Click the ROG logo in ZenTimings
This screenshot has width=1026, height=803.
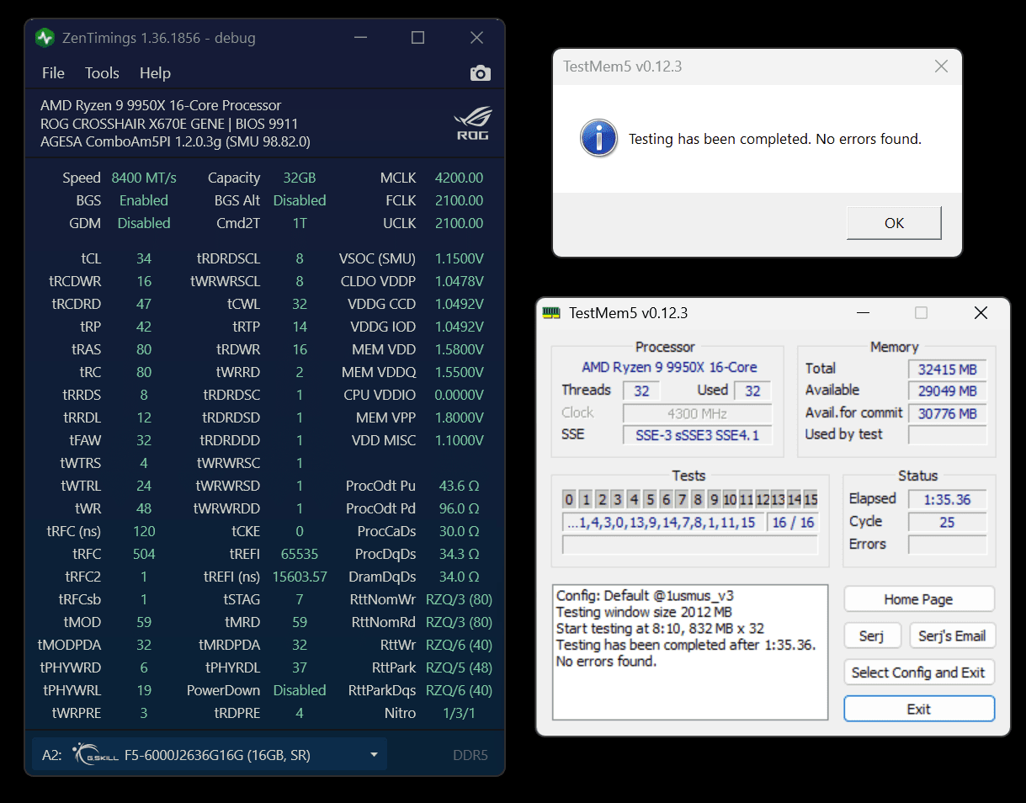473,123
